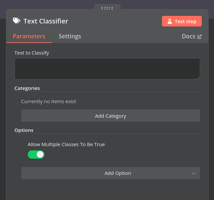Screen dimensions: 214x200
Task: Select the Categories section heading
Action: click(27, 88)
